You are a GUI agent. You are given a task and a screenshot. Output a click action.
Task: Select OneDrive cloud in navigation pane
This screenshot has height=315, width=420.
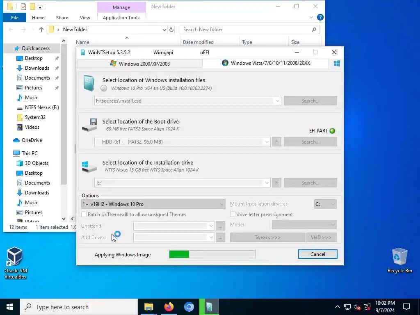pos(16,140)
